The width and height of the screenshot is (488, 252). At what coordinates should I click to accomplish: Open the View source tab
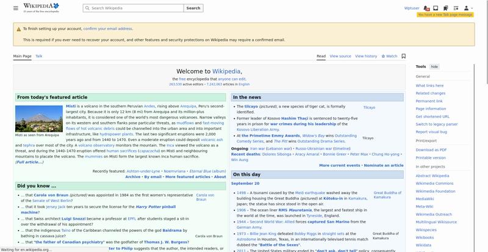(x=340, y=56)
